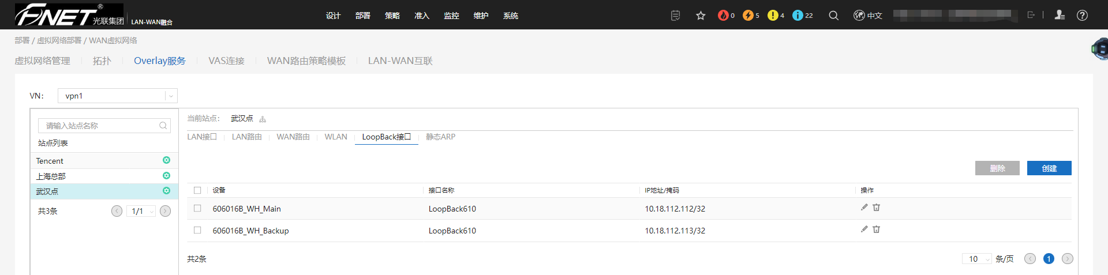Click the blue 创建 button

point(1049,168)
